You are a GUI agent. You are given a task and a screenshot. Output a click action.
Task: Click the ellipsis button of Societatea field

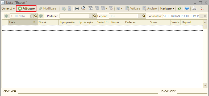pos(201,16)
